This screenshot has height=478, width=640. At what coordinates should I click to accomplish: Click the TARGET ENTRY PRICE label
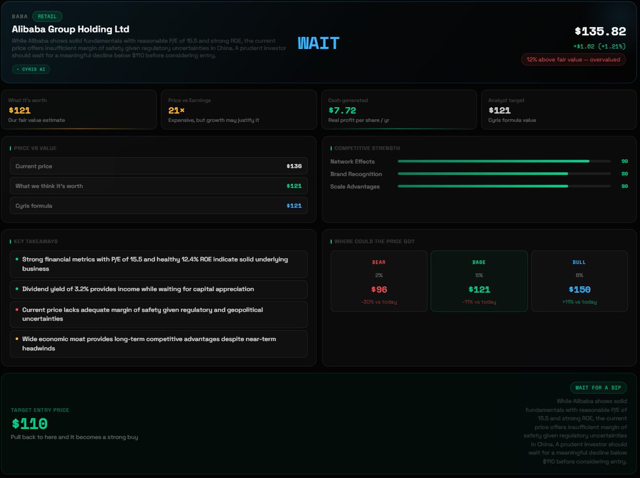pyautogui.click(x=40, y=410)
